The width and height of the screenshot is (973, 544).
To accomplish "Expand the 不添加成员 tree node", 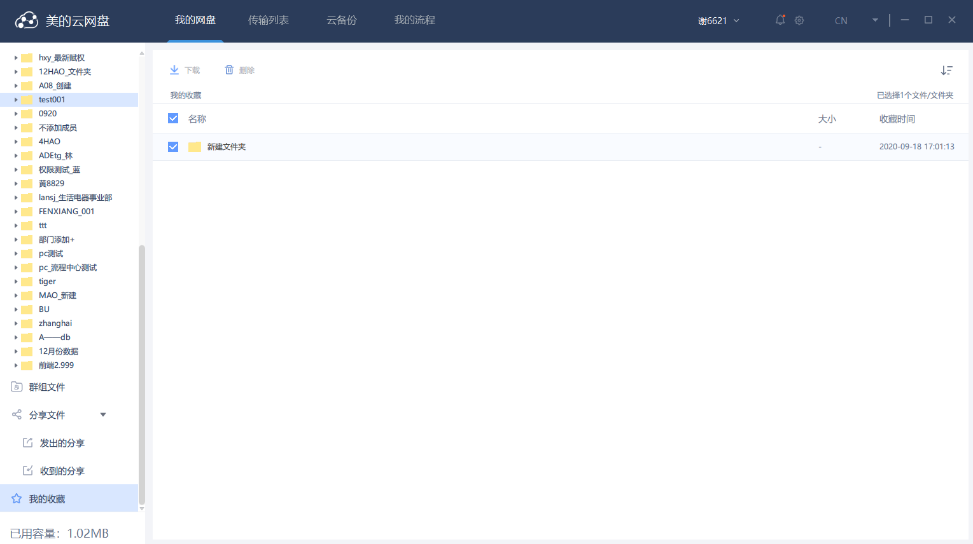I will coord(16,128).
